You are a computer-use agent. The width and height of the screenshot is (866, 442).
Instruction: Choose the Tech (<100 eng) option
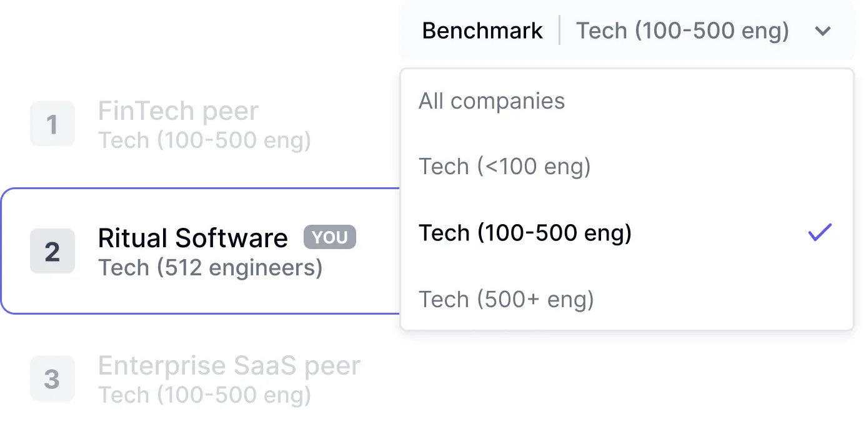[x=504, y=167]
